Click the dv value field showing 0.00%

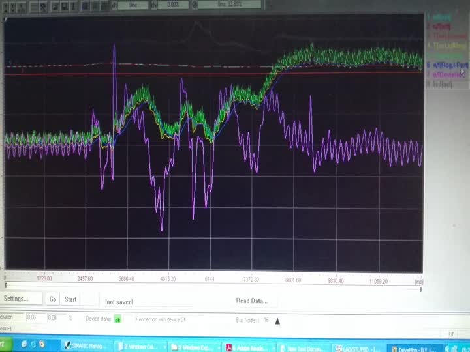173,5
